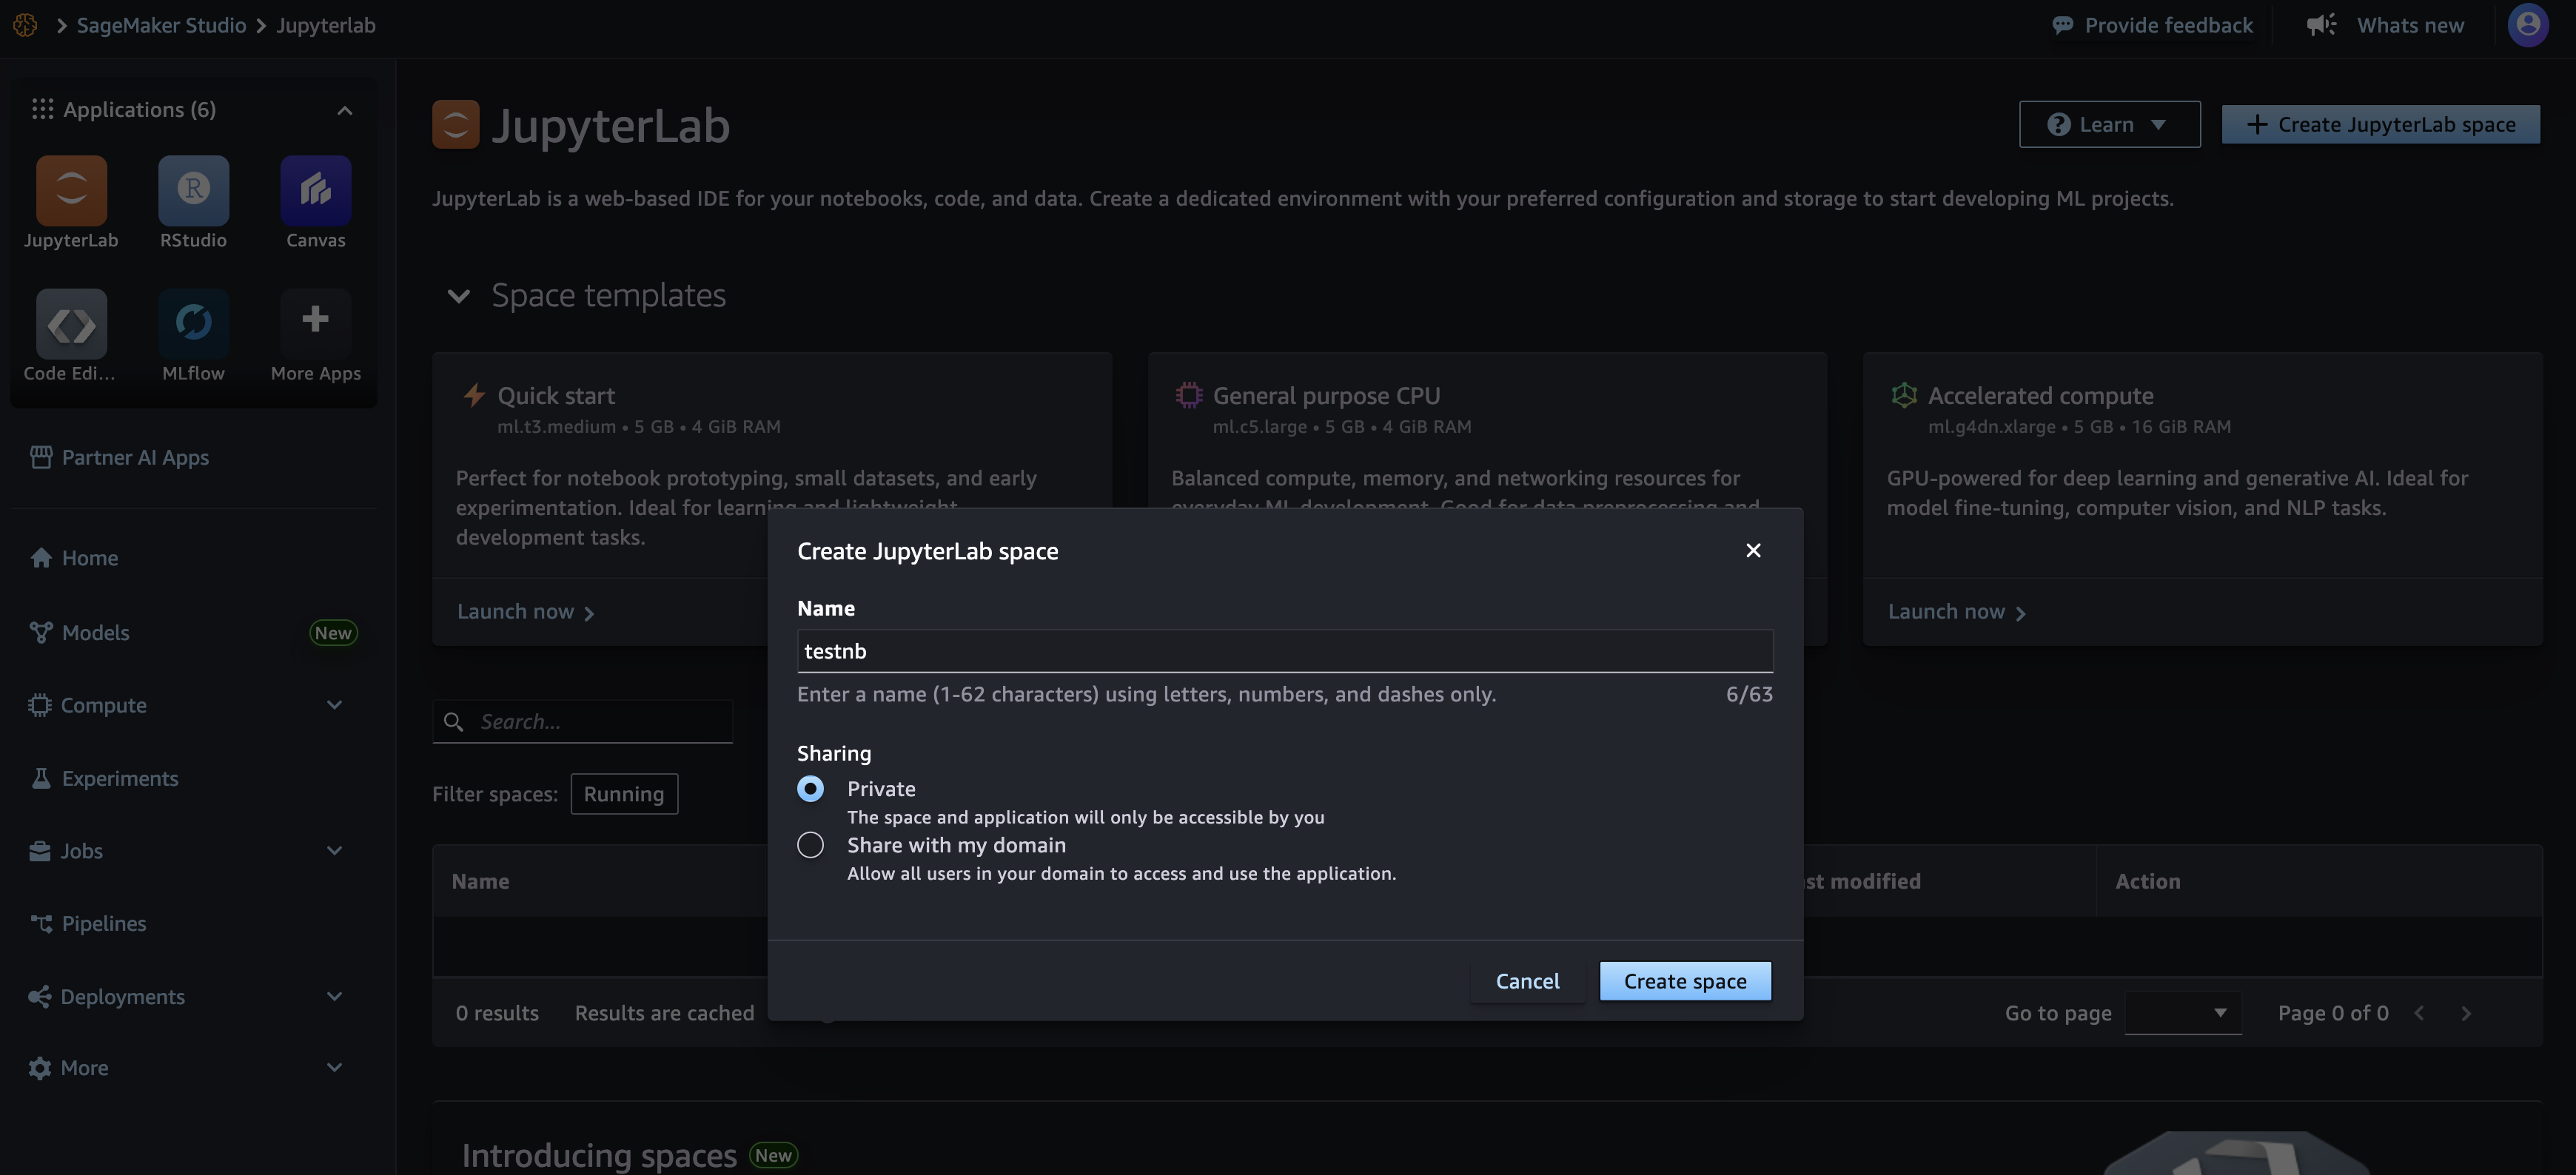Click the 'ml.c5.large' spec text
The height and width of the screenshot is (1175, 2576).
(x=1259, y=427)
